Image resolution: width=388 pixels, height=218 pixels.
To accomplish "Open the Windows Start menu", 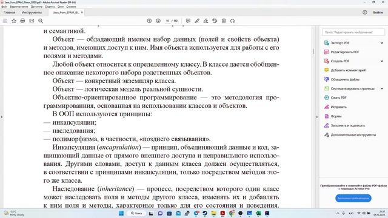I will (x=121, y=213).
